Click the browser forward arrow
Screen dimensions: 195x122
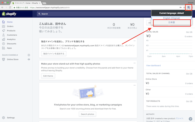pos(6,8)
